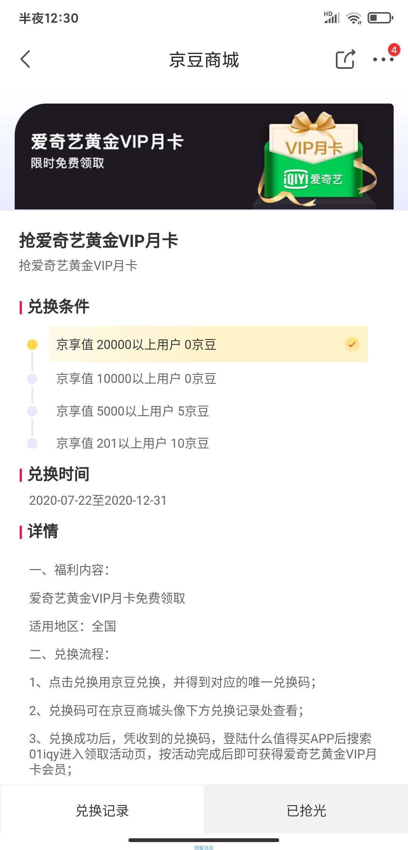Screen dimensions: 408x850
Task: Tap the 京豆商城 page title
Action: click(204, 60)
